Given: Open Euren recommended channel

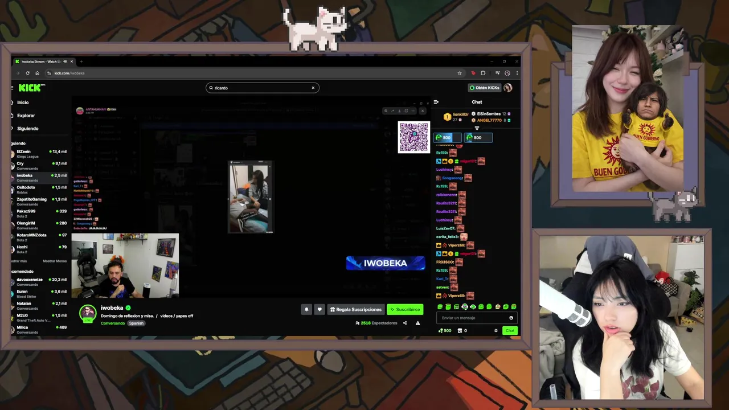Looking at the screenshot, I should pos(39,294).
